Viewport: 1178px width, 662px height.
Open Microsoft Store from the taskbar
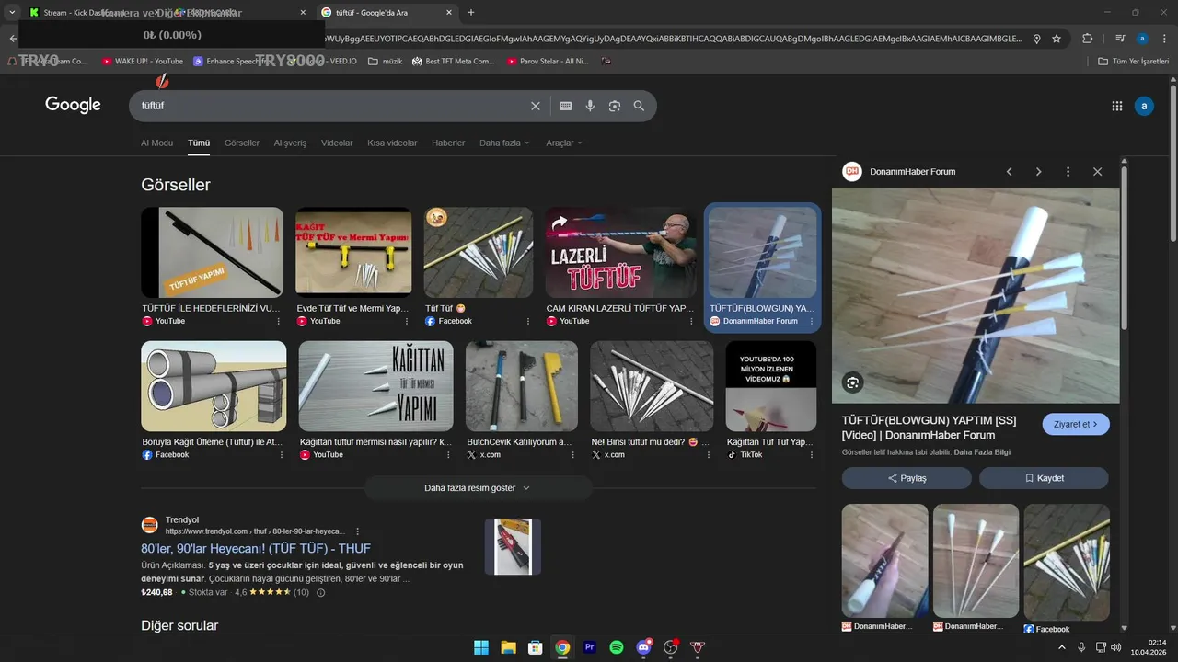(x=536, y=647)
